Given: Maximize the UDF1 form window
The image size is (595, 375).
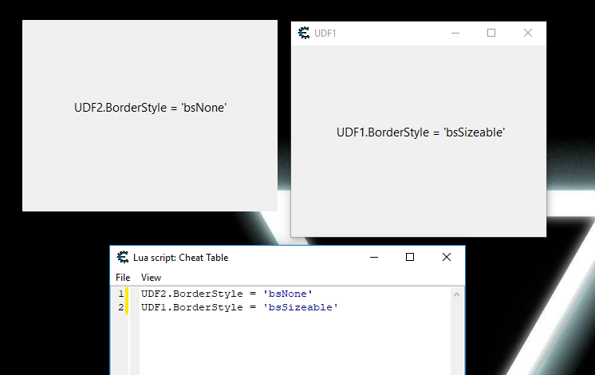Looking at the screenshot, I should point(491,33).
